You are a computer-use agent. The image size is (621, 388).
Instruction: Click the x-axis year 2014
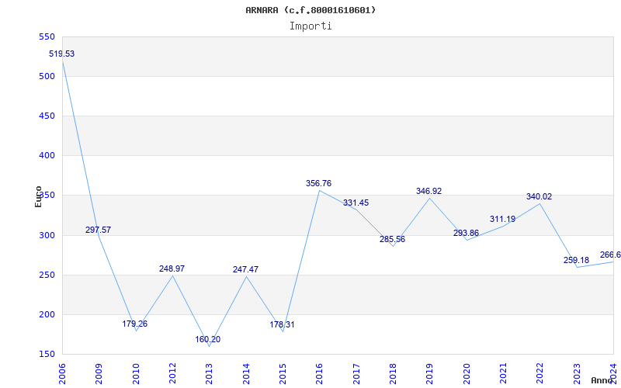coord(246,374)
